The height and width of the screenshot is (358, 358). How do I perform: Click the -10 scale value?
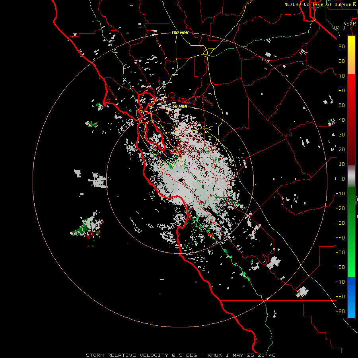tap(340, 194)
